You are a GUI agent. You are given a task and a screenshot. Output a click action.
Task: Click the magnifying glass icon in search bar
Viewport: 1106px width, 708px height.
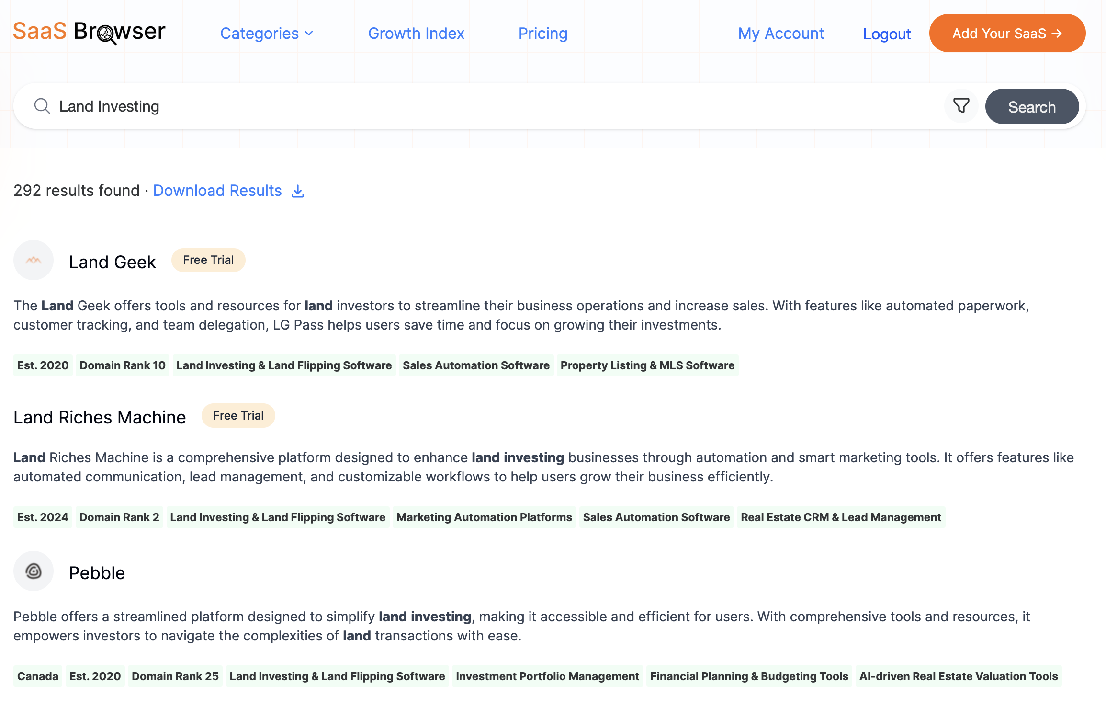pyautogui.click(x=42, y=106)
